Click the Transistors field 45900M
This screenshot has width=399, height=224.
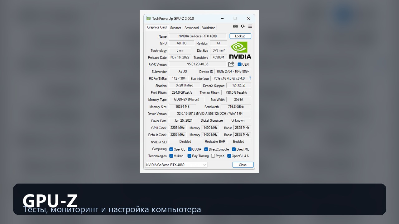(x=219, y=57)
